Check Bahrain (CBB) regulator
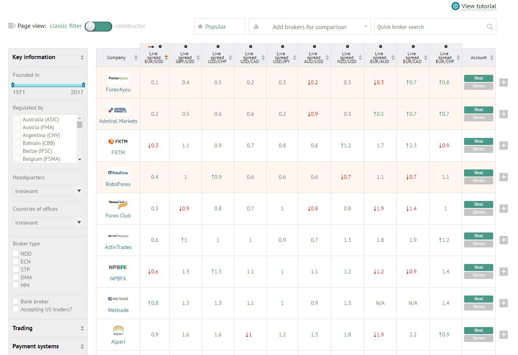The width and height of the screenshot is (518, 355). (17, 143)
